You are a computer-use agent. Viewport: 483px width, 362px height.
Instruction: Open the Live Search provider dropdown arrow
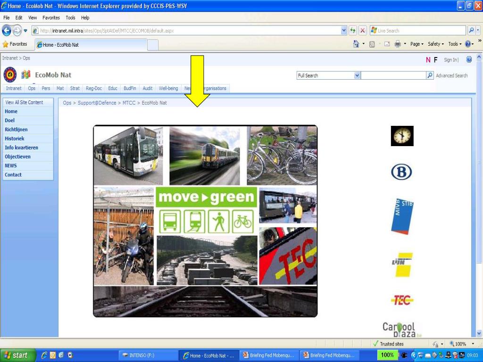point(478,31)
